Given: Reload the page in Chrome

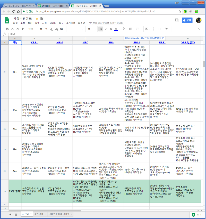Looking at the screenshot, I should (x=14, y=11).
